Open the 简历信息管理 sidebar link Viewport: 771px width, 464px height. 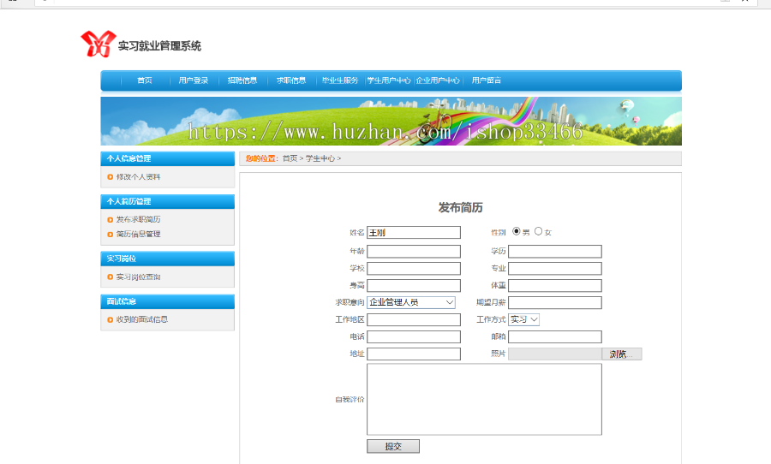click(138, 235)
